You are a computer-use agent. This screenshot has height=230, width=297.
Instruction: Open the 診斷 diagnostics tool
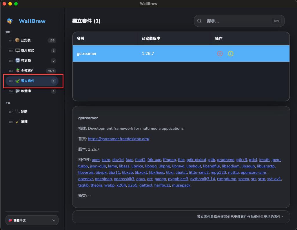24,112
